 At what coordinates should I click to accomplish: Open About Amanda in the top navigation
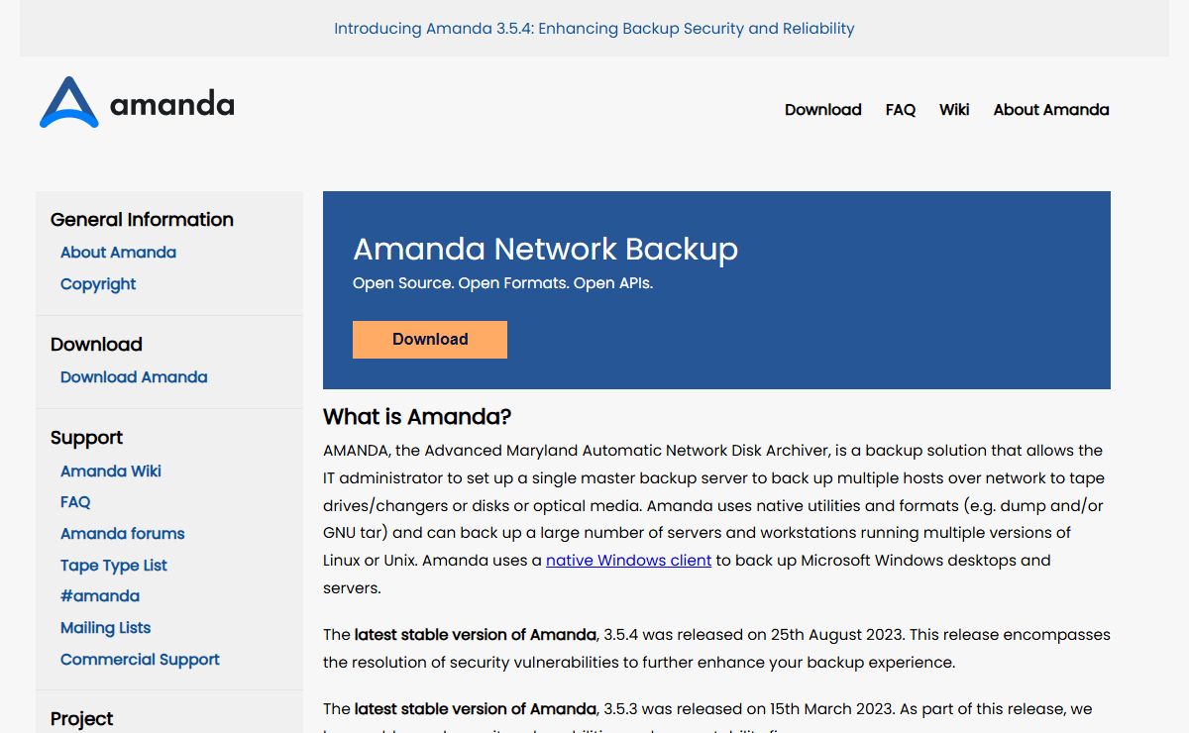(x=1050, y=110)
